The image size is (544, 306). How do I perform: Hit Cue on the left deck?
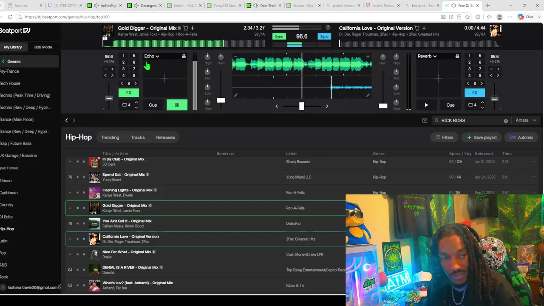click(x=153, y=105)
